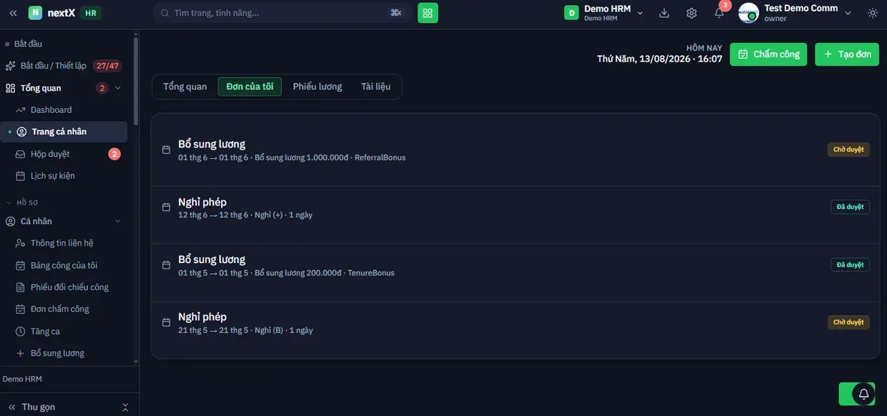Click the nextX logo icon
The image size is (887, 416).
[x=35, y=13]
